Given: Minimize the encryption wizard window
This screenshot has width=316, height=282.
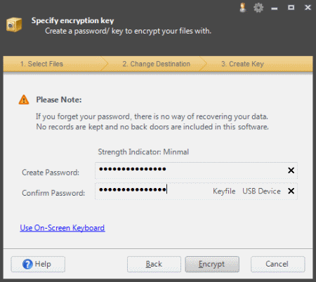Looking at the screenshot, I should [275, 8].
